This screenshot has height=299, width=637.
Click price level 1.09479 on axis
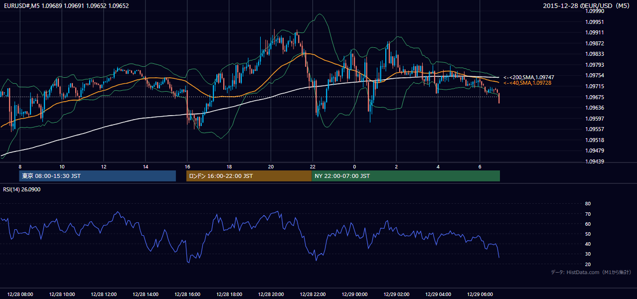595,150
